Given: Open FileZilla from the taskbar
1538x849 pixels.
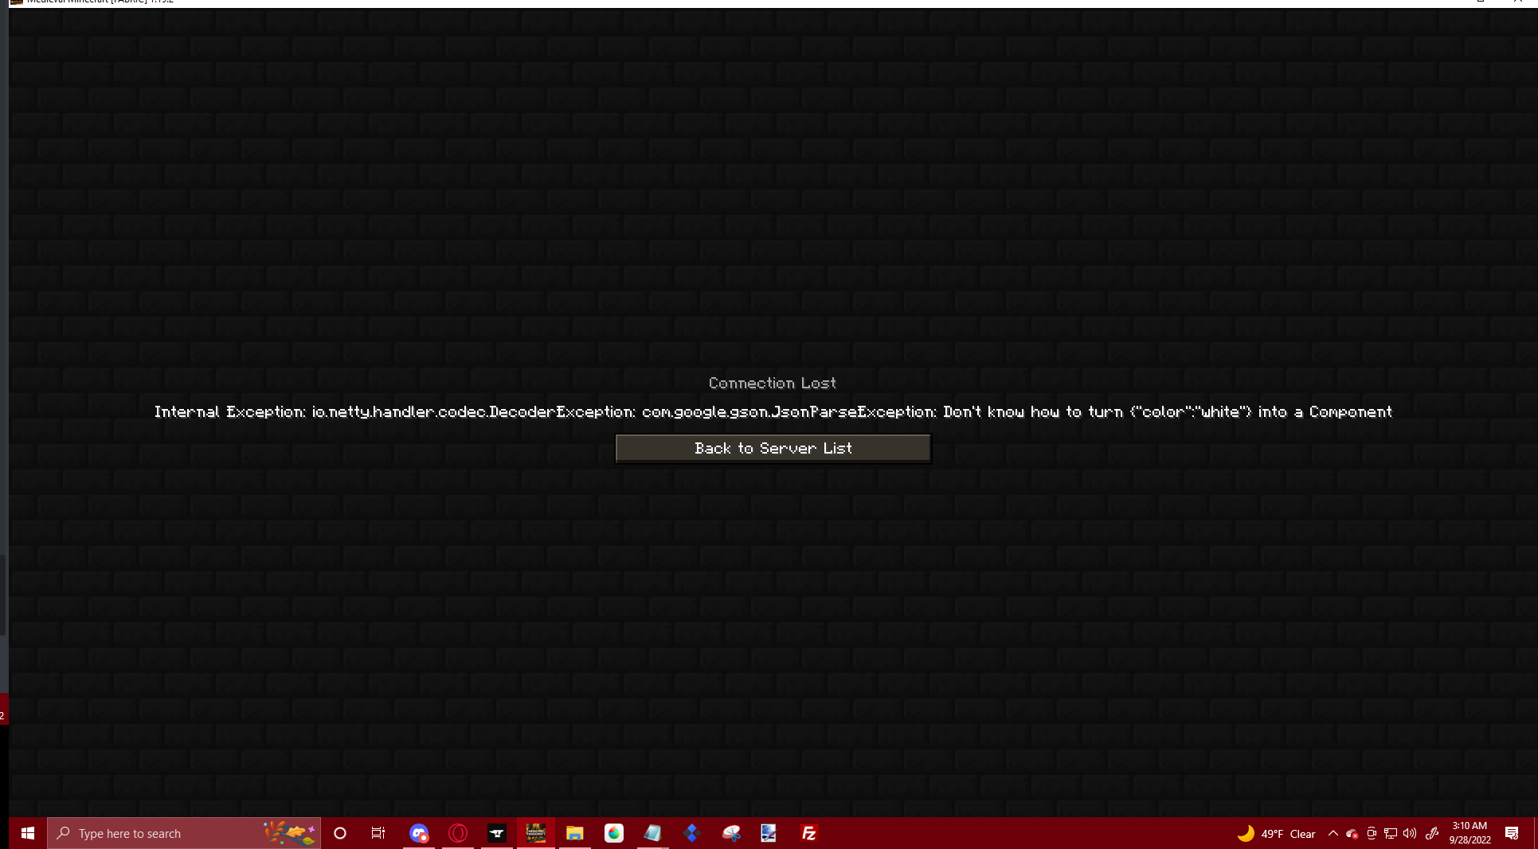Looking at the screenshot, I should (808, 833).
